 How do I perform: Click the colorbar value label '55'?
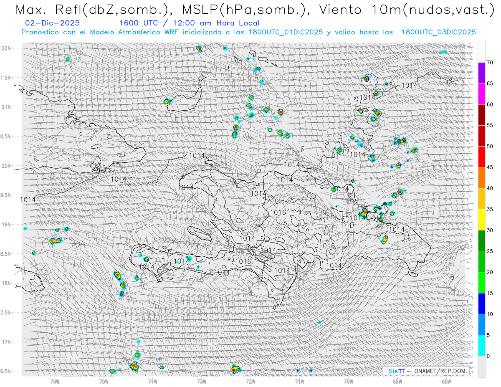pos(490,125)
